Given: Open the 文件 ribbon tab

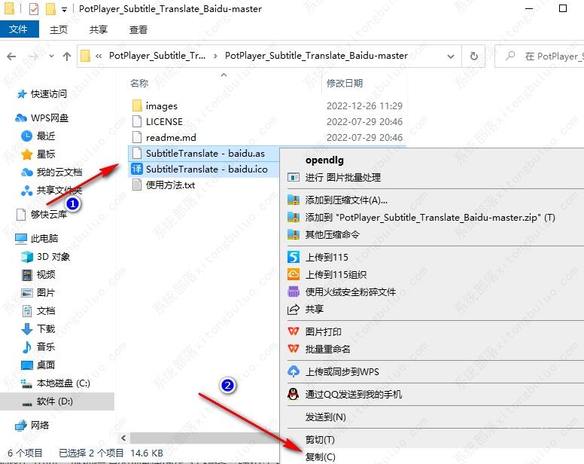Looking at the screenshot, I should click(x=19, y=29).
